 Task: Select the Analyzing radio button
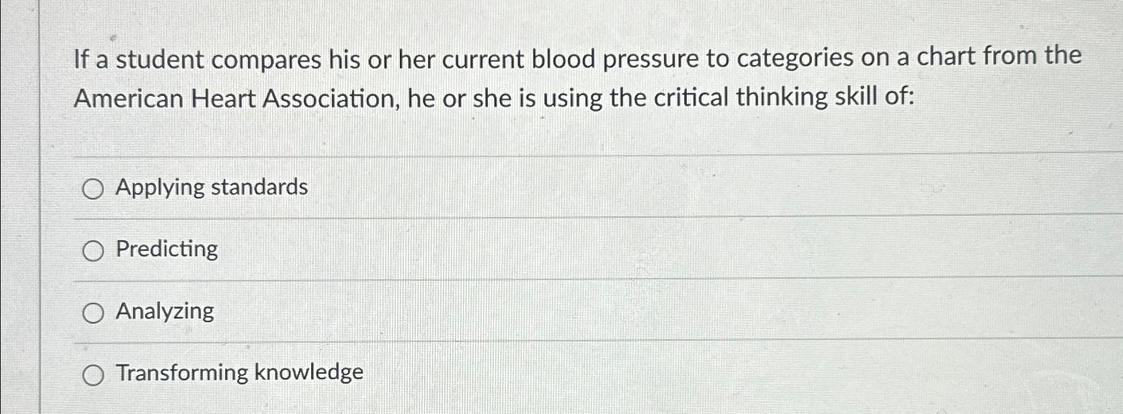(x=93, y=312)
